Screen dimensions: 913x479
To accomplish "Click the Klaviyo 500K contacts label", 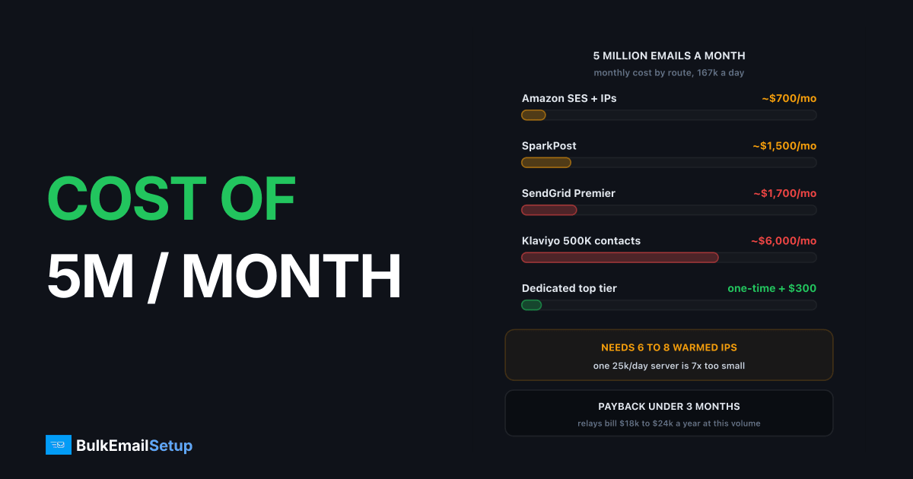I will click(581, 241).
